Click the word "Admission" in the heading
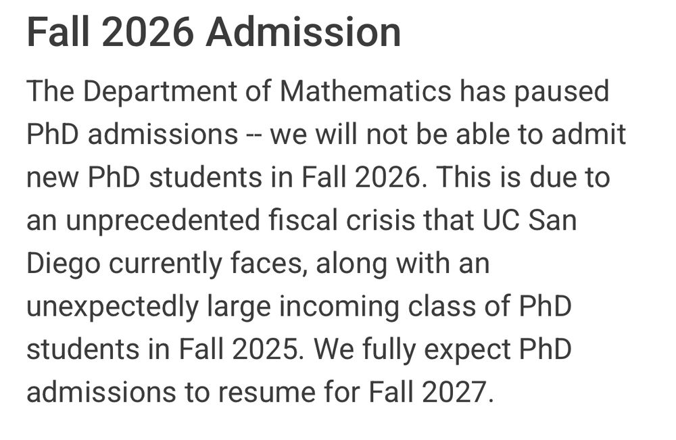Screen dimensions: 676x440 pos(304,31)
